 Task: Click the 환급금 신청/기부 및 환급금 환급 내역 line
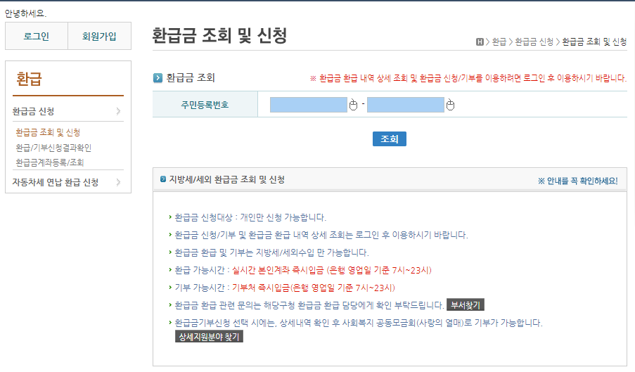321,235
